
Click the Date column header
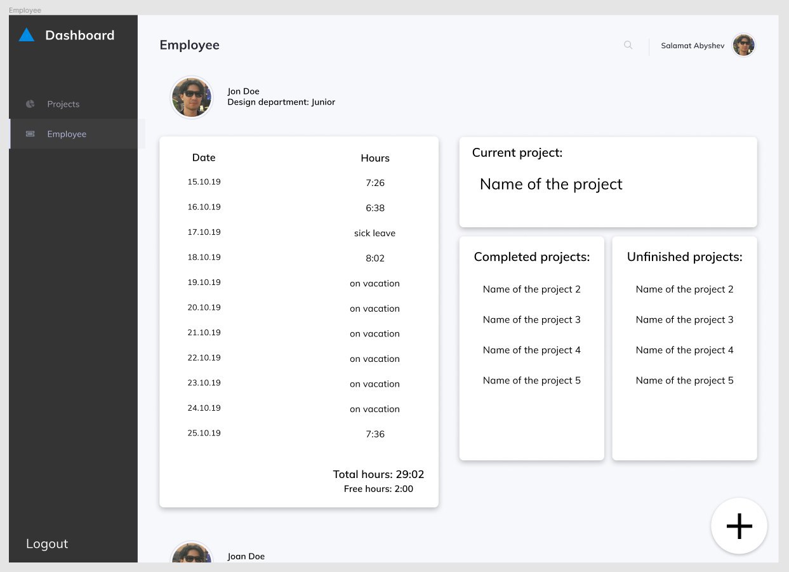[x=204, y=157]
